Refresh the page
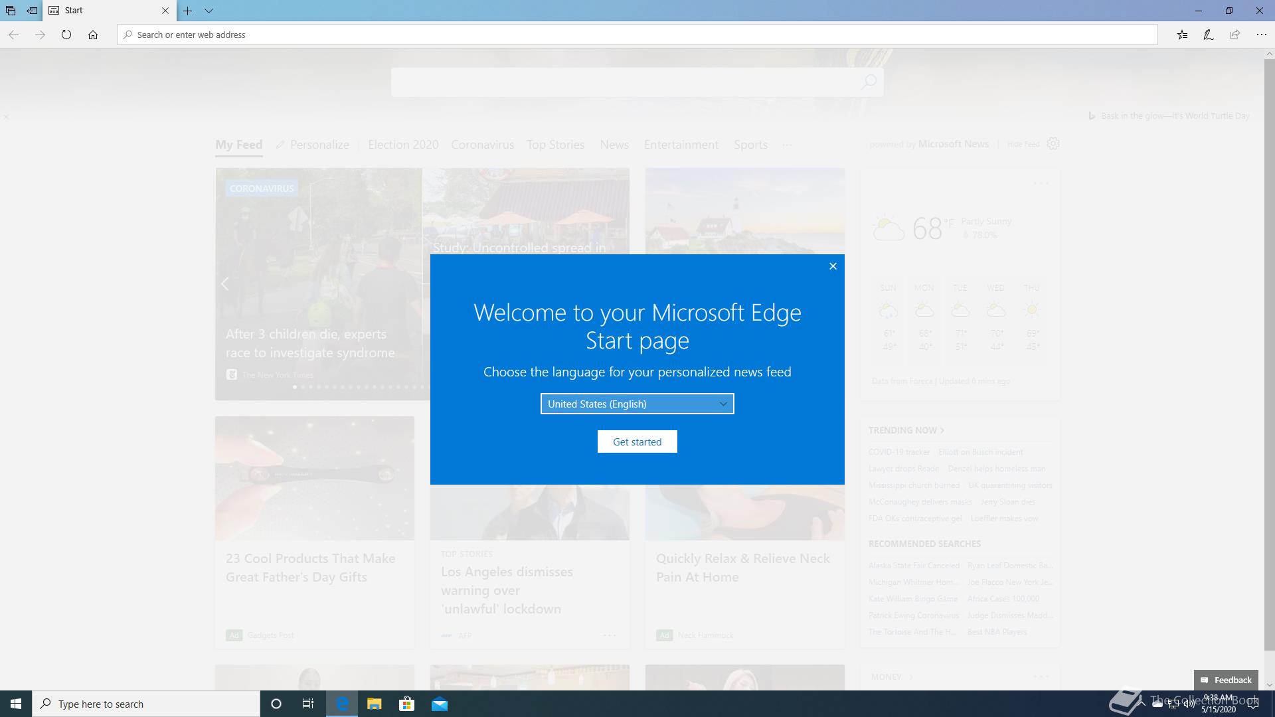1275x717 pixels. click(x=66, y=35)
